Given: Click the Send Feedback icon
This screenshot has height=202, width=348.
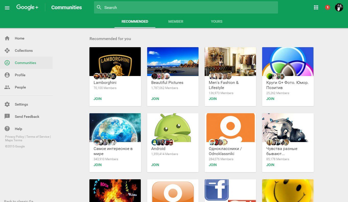Looking at the screenshot, I should tap(7, 117).
